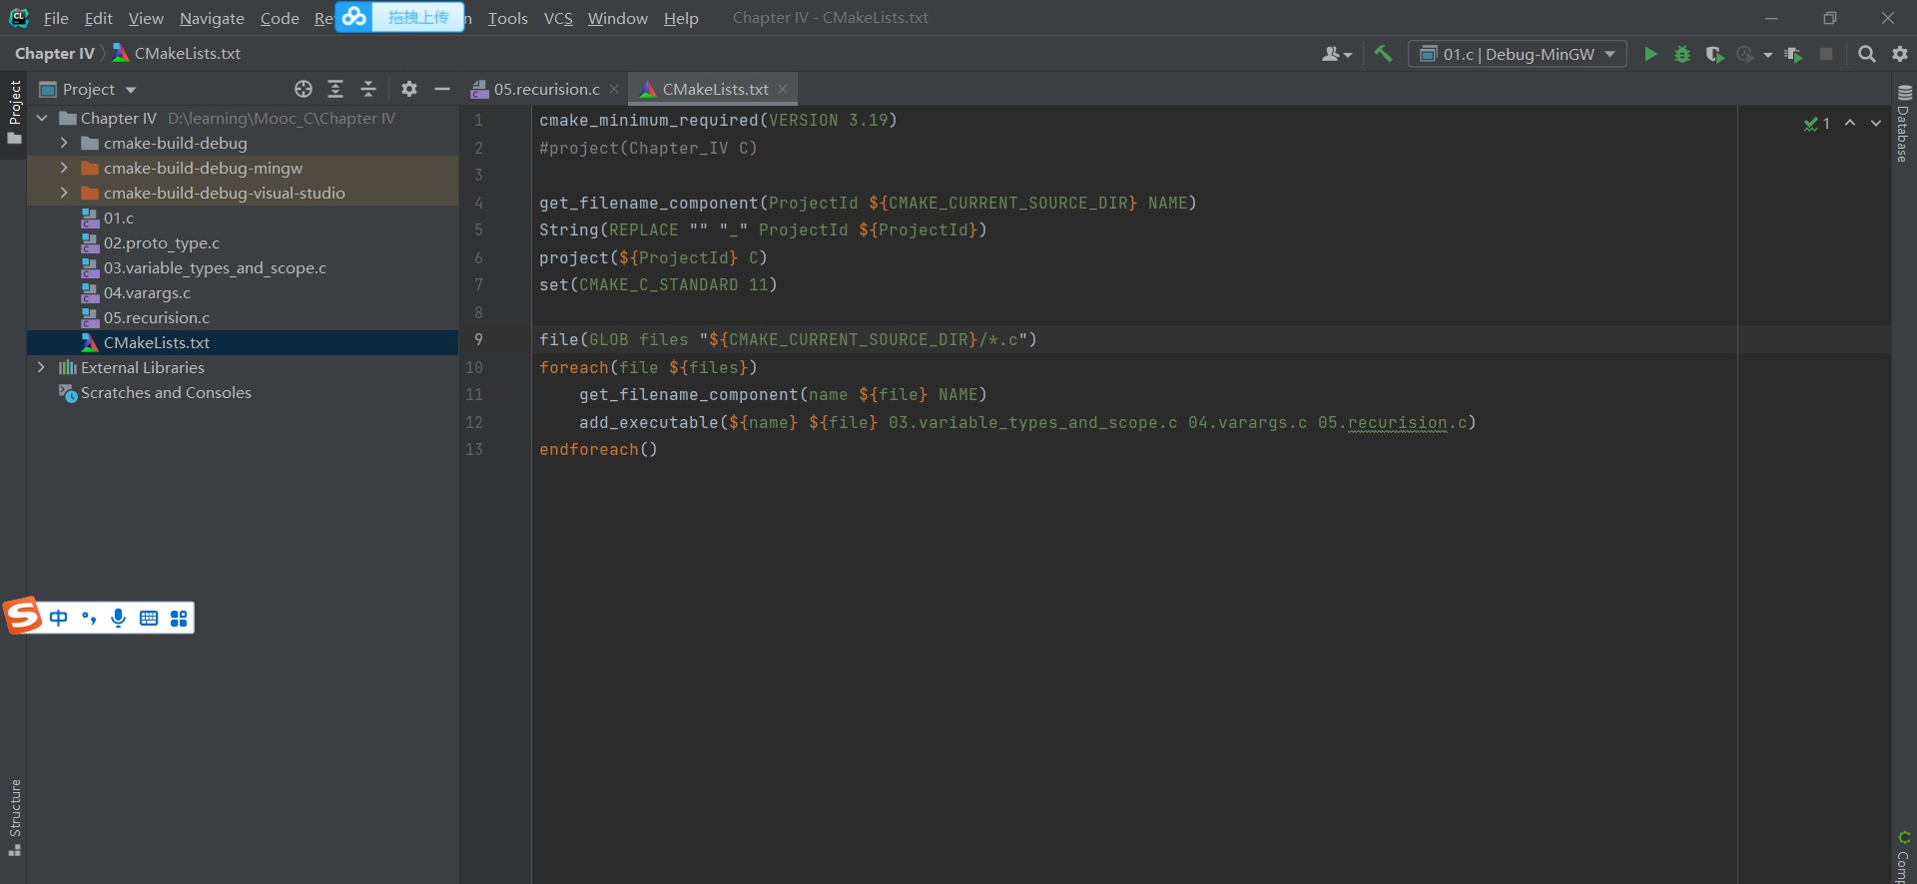The image size is (1917, 884).
Task: Expand External Libraries node
Action: coord(41,367)
